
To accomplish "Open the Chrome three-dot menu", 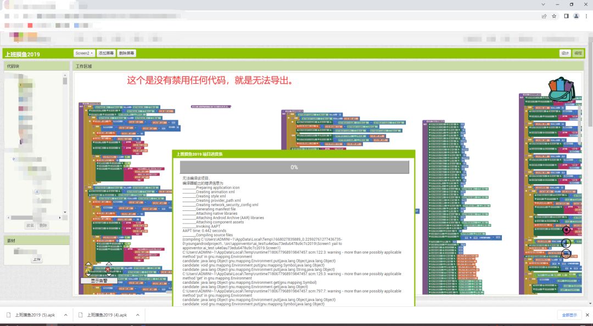I will pos(586,16).
